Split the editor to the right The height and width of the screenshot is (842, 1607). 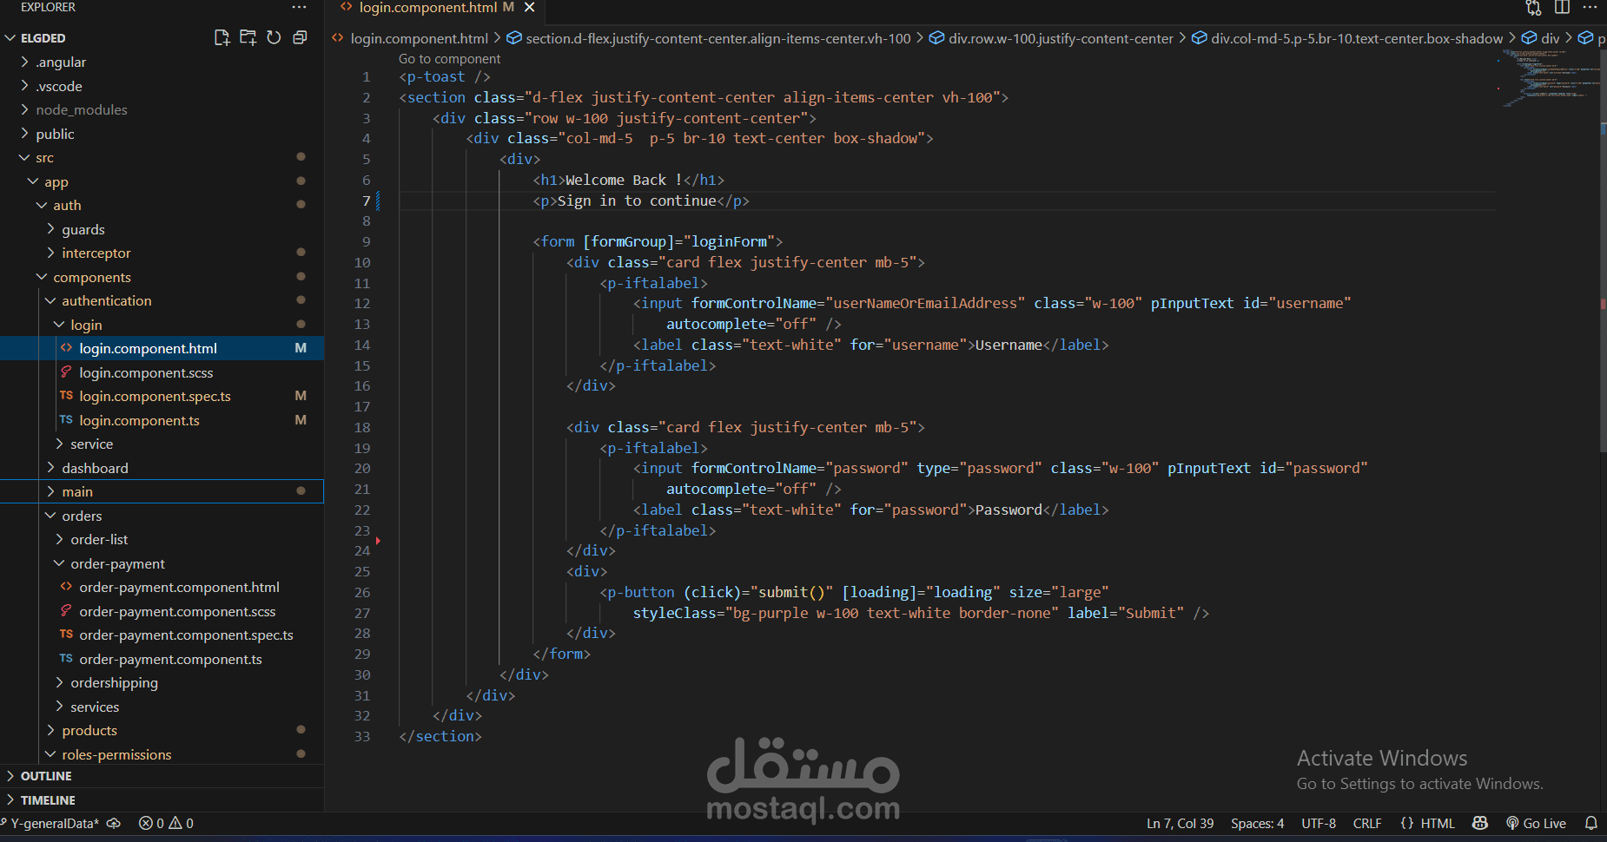pos(1562,7)
